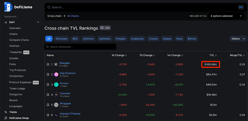Sort by Mcap/TVL column

[x=238, y=55]
